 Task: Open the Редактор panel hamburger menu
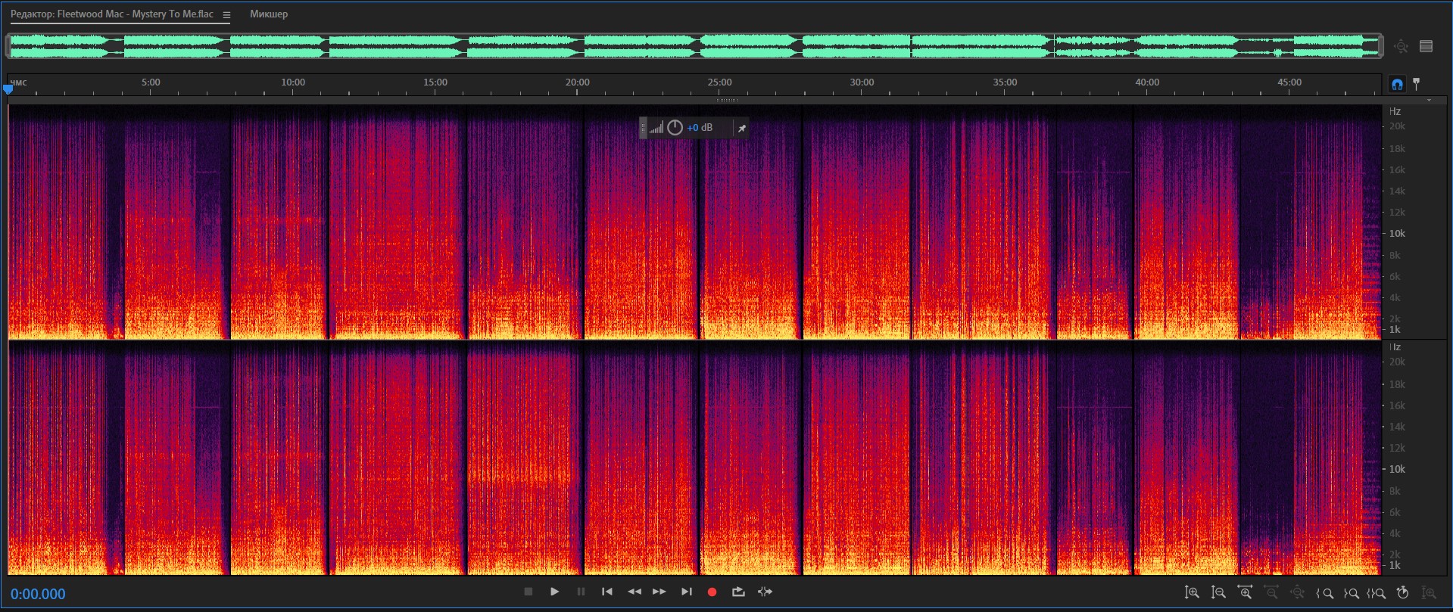(226, 14)
